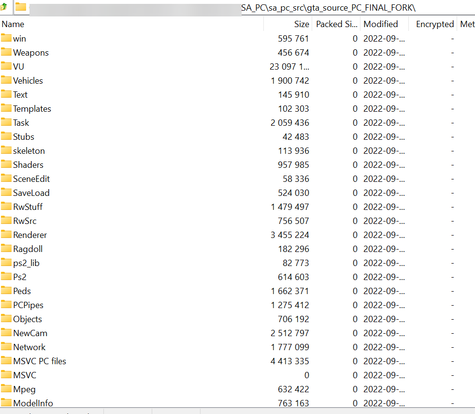Click size value 2 059 436
The height and width of the screenshot is (414, 475).
point(290,122)
